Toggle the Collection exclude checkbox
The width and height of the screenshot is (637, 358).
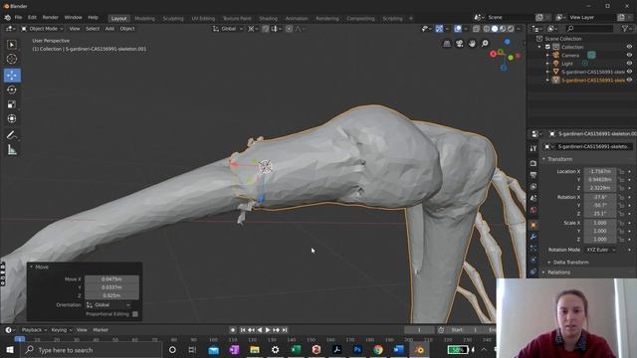click(547, 47)
